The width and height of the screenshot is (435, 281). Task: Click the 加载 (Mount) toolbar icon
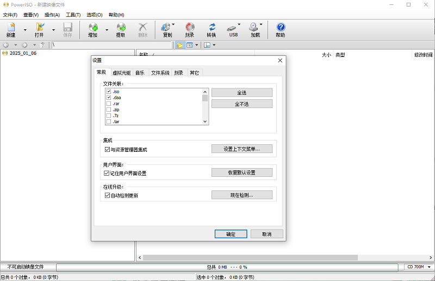point(254,30)
